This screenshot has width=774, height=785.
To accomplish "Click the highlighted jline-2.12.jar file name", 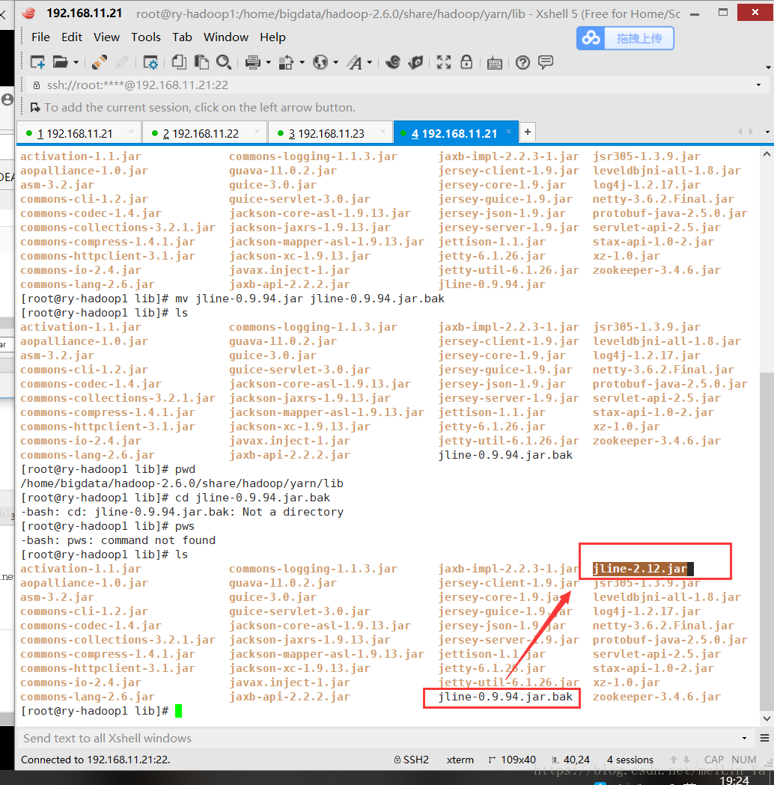I will click(640, 569).
